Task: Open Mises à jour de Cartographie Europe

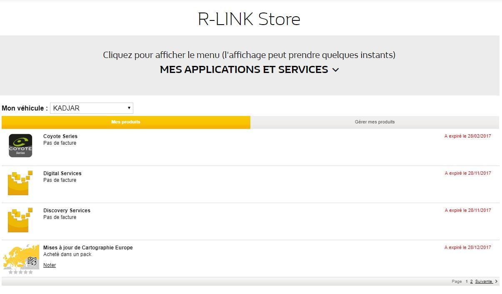Action: (88, 248)
